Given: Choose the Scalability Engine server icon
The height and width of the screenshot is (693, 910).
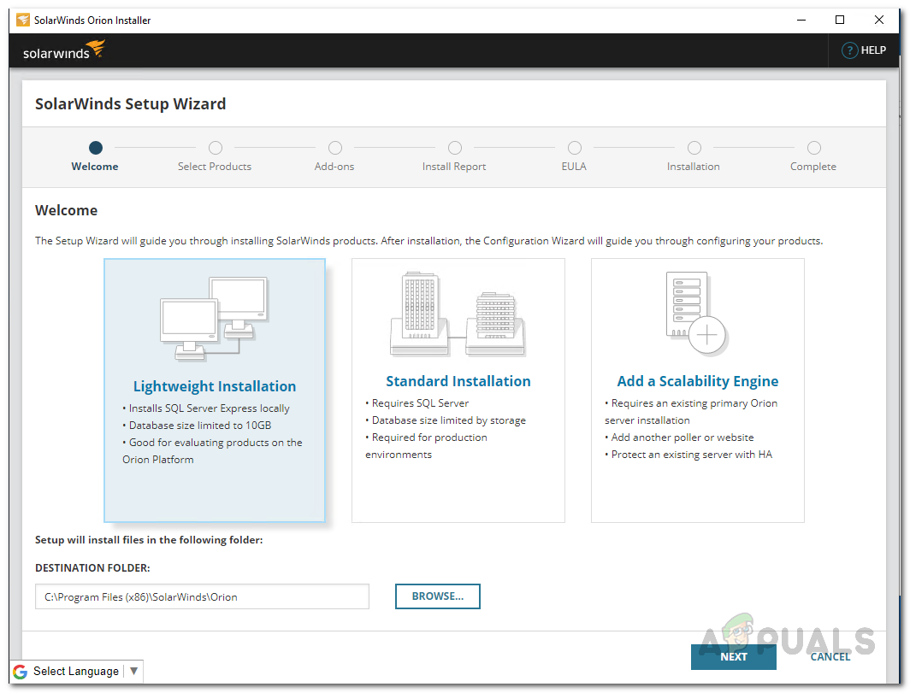Looking at the screenshot, I should pos(696,314).
